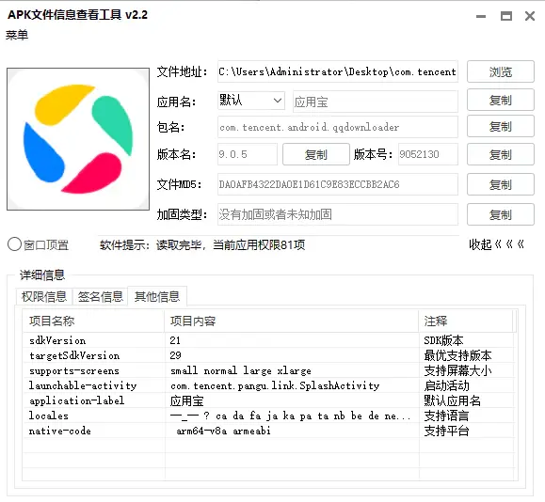
Task: Click the 应用宝 app icon thumbnail
Action: coord(78,139)
